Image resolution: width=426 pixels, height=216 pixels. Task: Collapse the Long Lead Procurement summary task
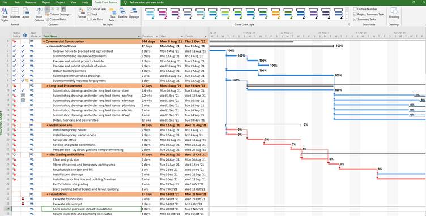[x=48, y=85]
